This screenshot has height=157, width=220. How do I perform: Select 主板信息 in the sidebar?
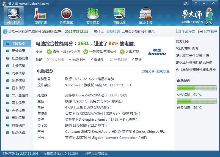coord(17,66)
